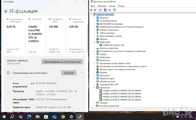Click the Wi-Fi network tray icon
Viewport: 196px width, 120px height.
coord(182,117)
